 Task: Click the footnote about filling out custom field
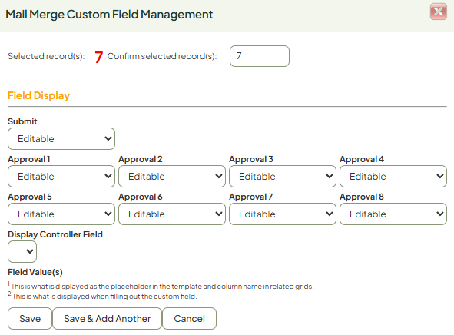[102, 297]
